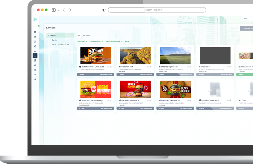Open browser sidebar options chevron

58,10
